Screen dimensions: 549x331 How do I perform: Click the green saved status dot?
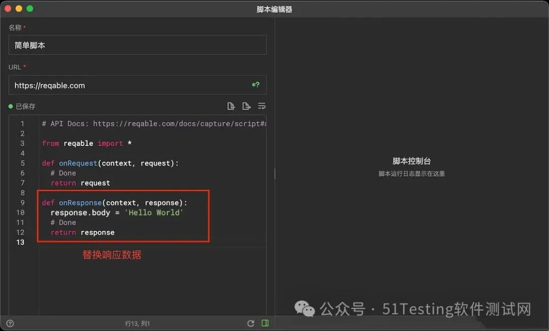tap(11, 106)
